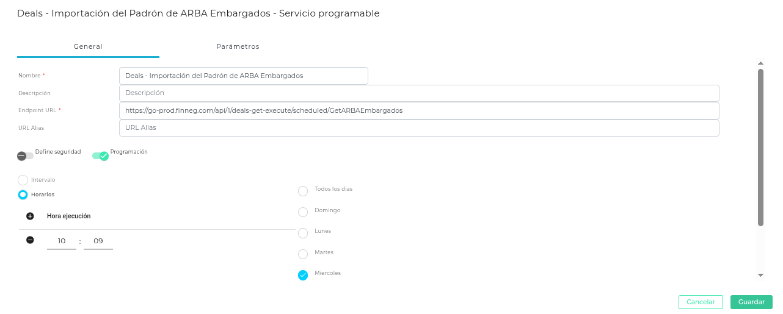Click the Cancelar button
The width and height of the screenshot is (783, 314).
[x=701, y=302]
